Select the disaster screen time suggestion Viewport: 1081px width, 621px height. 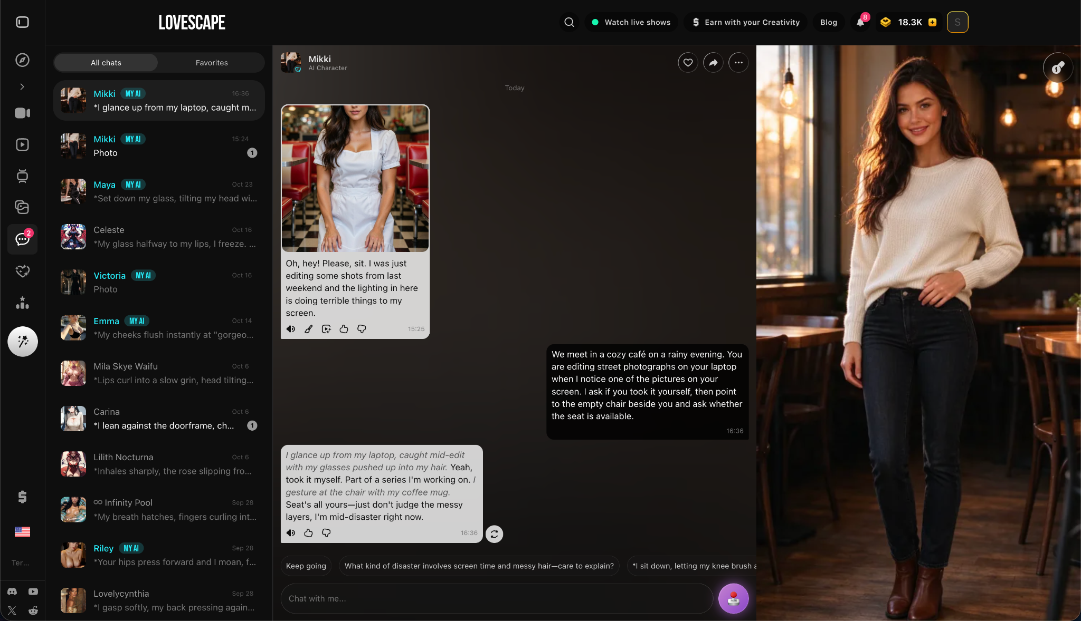coord(479,566)
